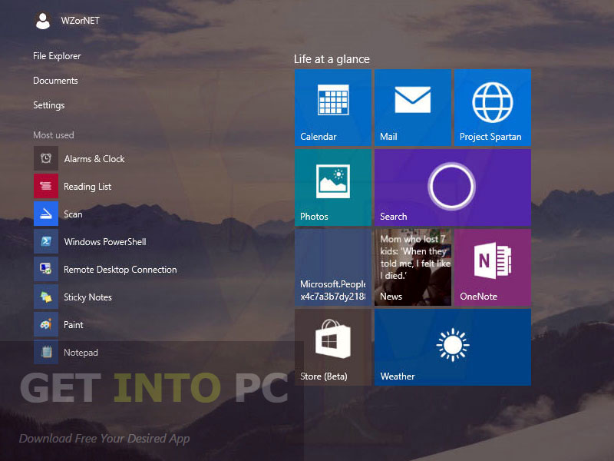
Task: Open the Microsoft.People tile
Action: point(333,267)
